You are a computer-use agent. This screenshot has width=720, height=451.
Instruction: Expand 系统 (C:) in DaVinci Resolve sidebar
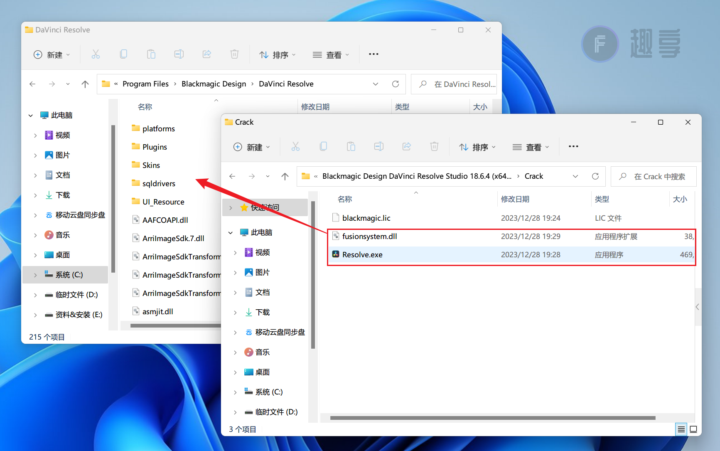[35, 275]
